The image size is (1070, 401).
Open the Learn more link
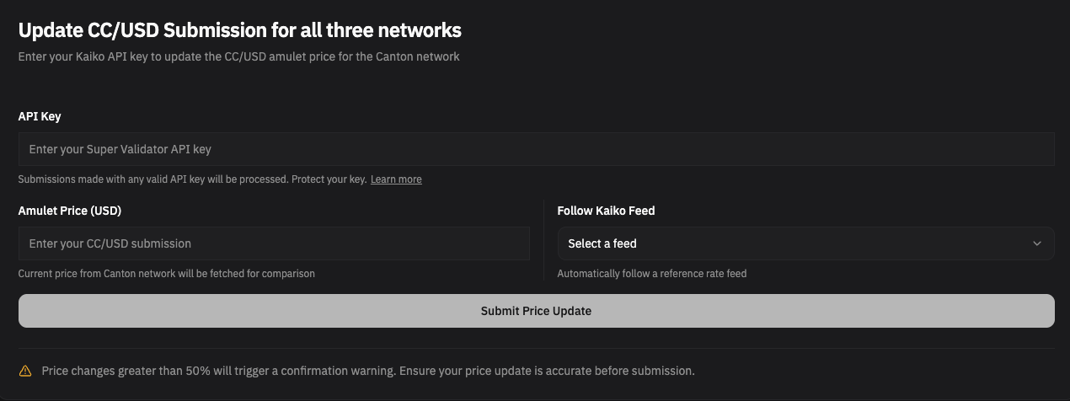[x=396, y=179]
